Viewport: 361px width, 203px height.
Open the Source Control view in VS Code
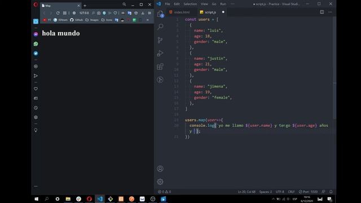pyautogui.click(x=160, y=40)
